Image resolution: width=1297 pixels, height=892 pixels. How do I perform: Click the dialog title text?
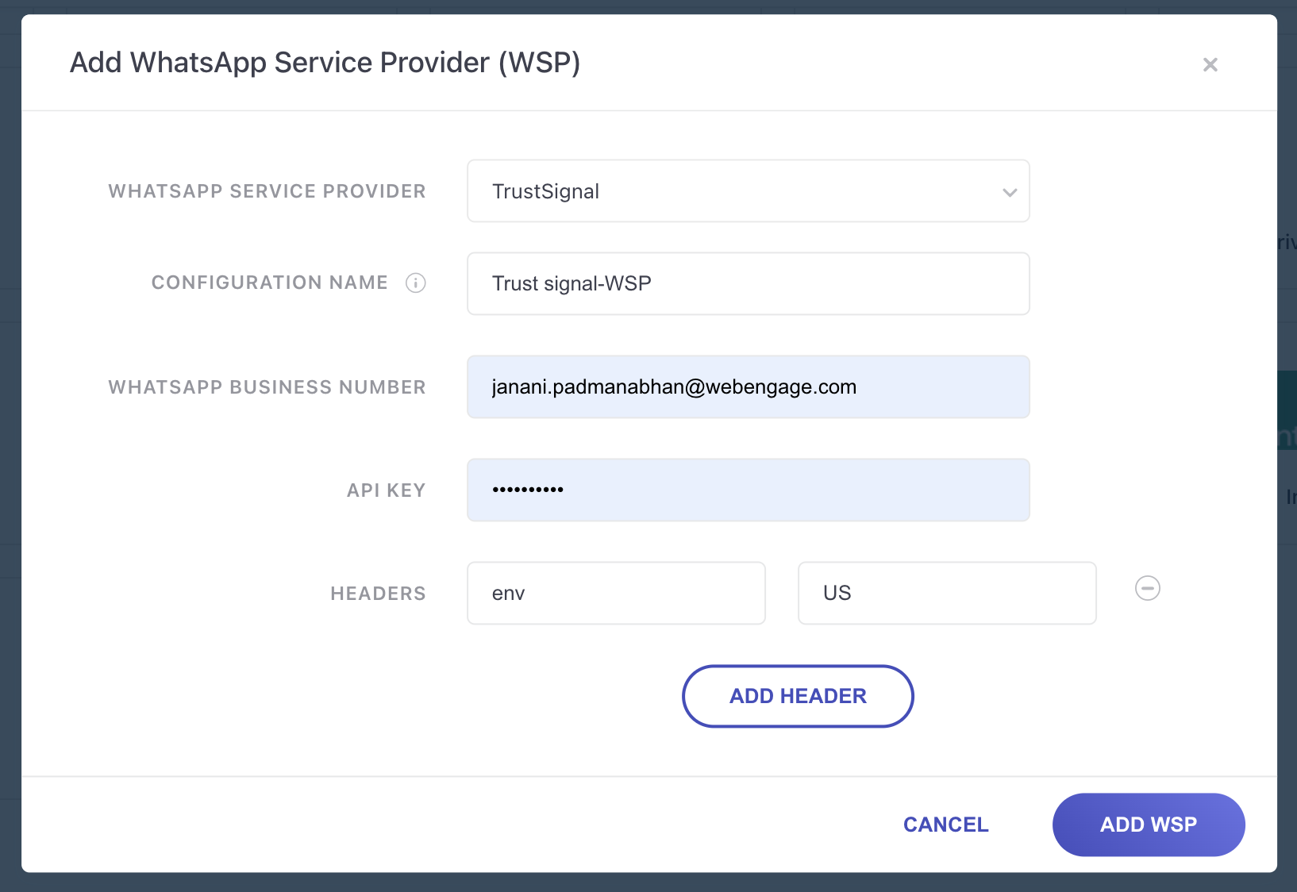325,63
